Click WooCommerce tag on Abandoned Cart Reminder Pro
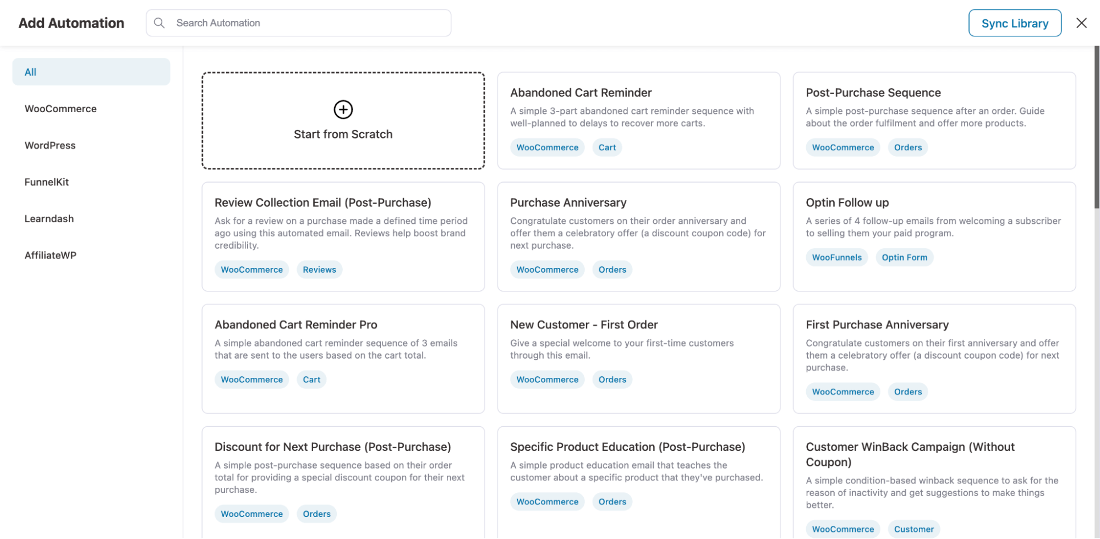The width and height of the screenshot is (1100, 539). point(251,380)
